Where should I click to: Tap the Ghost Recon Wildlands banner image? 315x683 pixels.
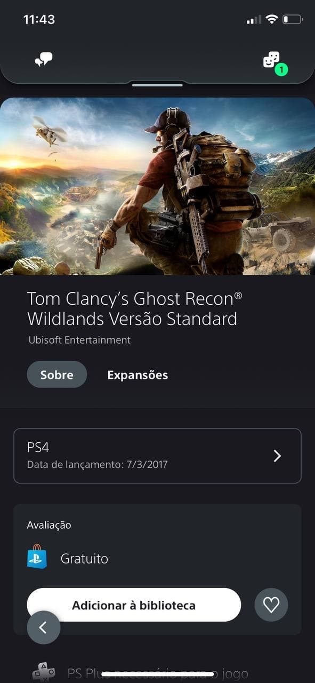tap(157, 186)
